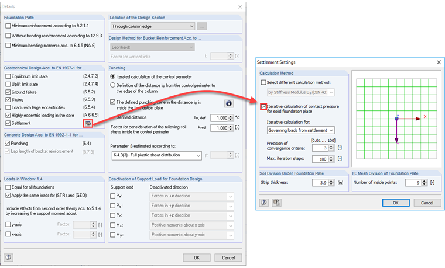This screenshot has height=268, width=445.
Task: Adjust the Defined distance spinner arrows
Action: (231, 118)
